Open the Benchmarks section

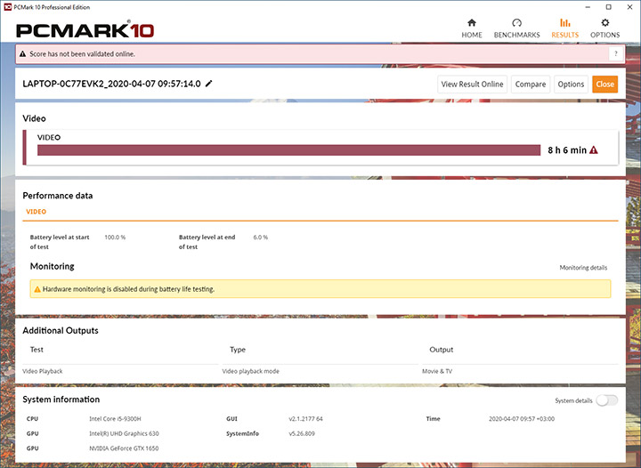pos(516,28)
